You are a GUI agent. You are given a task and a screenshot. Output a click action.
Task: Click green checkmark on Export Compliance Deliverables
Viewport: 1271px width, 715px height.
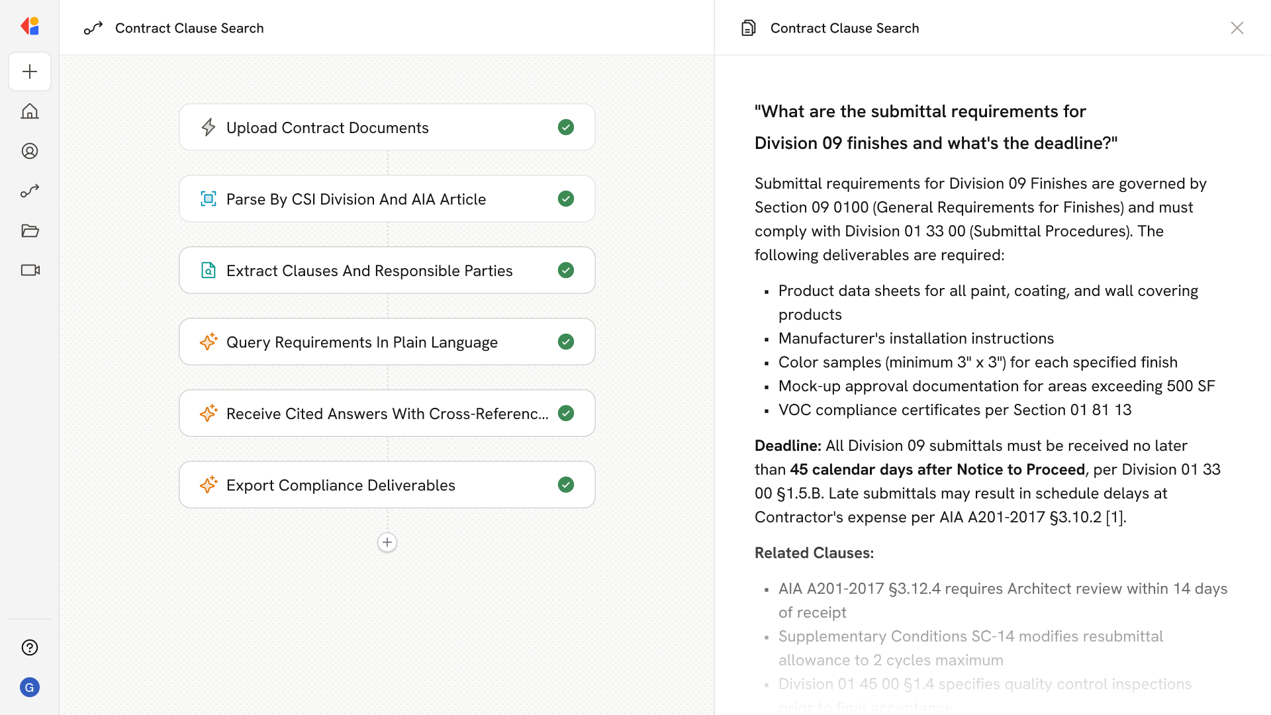click(x=565, y=485)
